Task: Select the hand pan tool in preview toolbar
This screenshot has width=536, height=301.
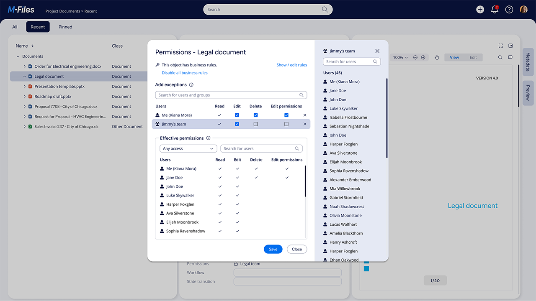Action: (437, 57)
